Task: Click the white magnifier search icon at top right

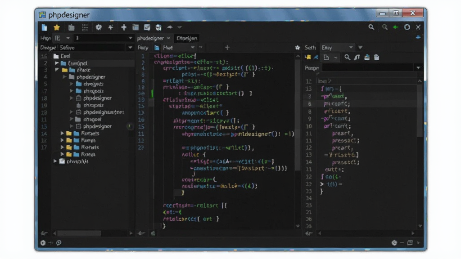Action: [371, 27]
